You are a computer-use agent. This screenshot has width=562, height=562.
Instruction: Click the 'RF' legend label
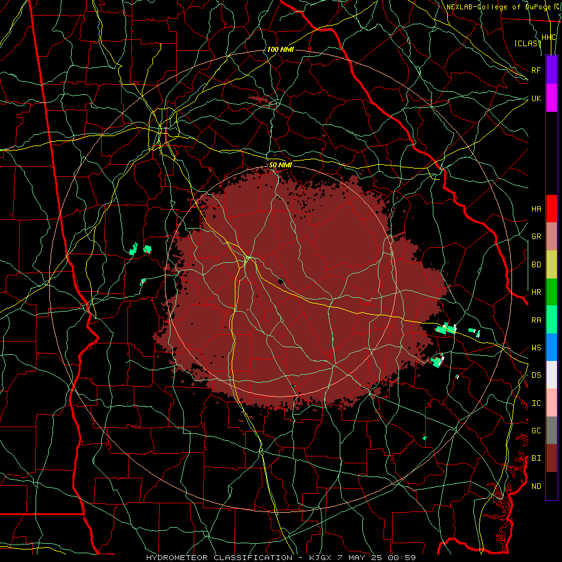tap(536, 70)
